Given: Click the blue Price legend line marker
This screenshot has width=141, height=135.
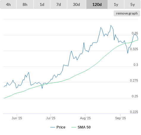Looking at the screenshot, I should pos(53,127).
